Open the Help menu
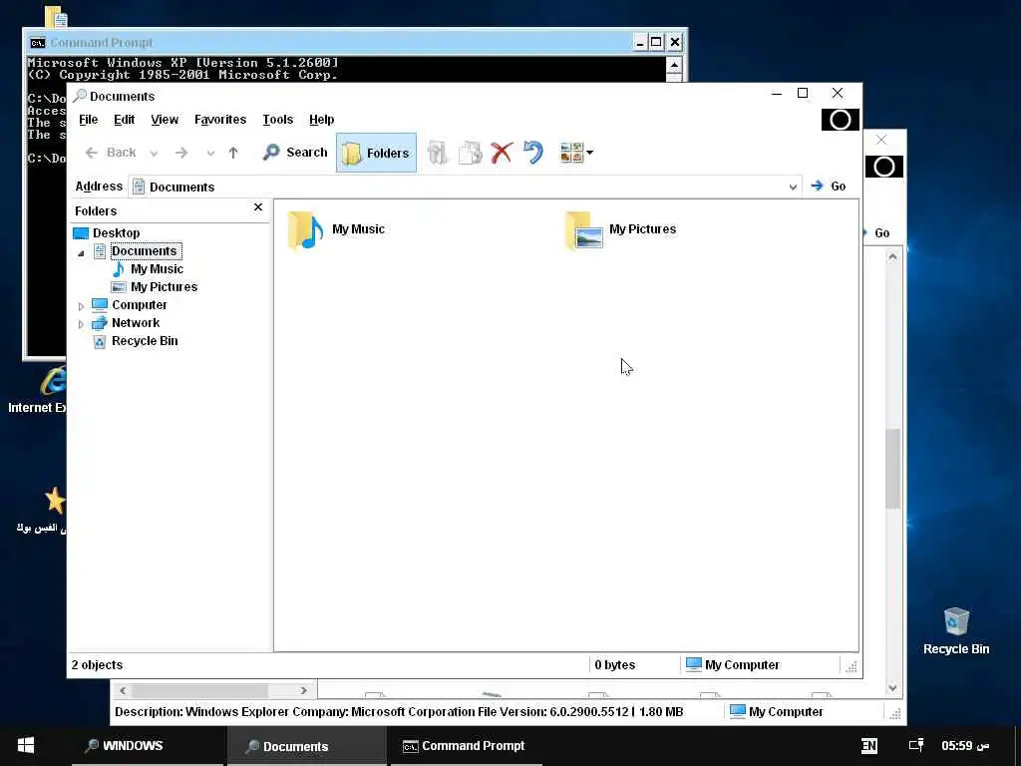1021x766 pixels. pyautogui.click(x=321, y=120)
